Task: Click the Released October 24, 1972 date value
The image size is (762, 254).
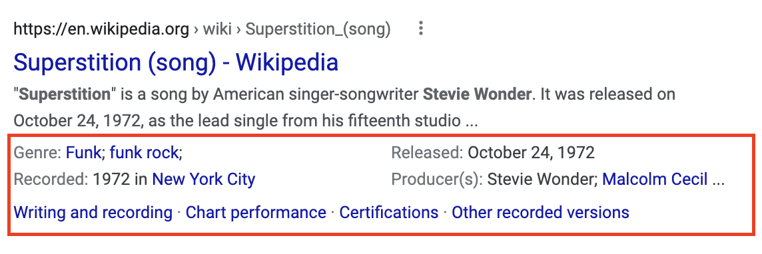Action: pos(531,153)
